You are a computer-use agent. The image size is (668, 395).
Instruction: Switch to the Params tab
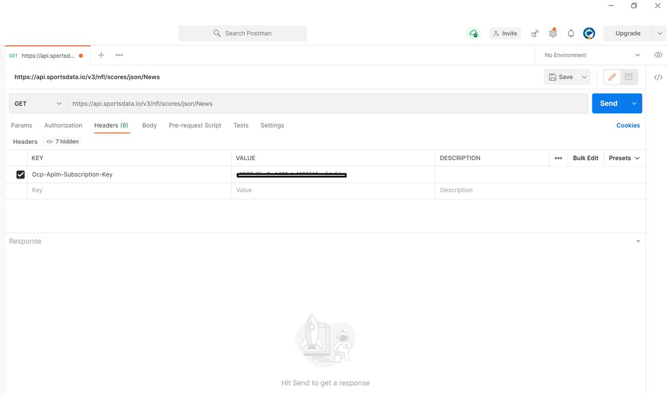click(x=22, y=126)
